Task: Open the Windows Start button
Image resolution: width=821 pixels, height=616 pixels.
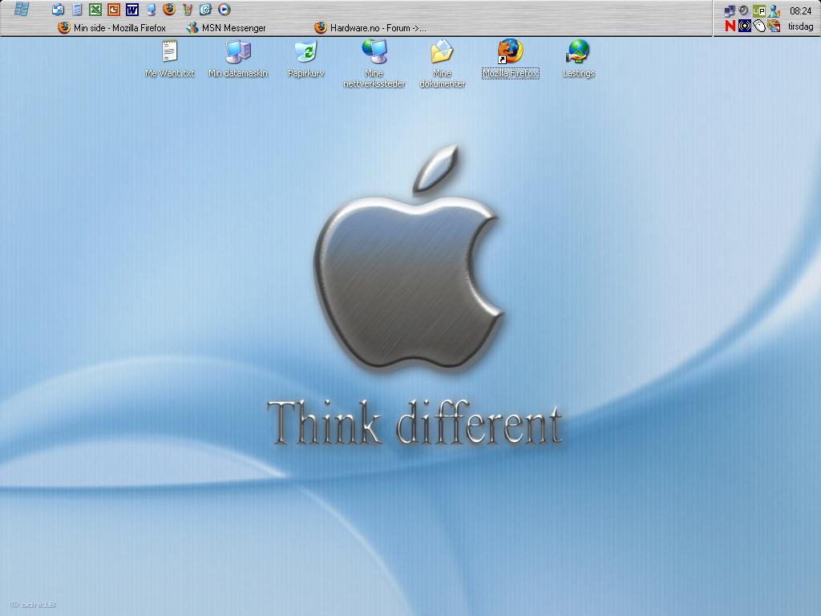Action: point(21,10)
